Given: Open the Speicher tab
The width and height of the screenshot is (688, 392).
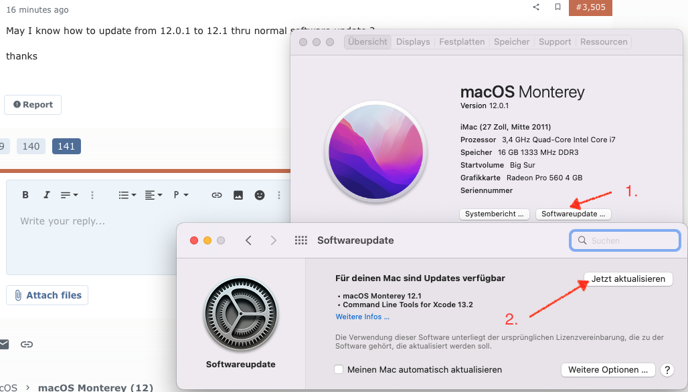Looking at the screenshot, I should 511,41.
